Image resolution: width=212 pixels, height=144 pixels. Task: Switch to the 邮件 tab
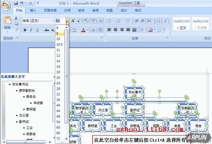[81, 11]
